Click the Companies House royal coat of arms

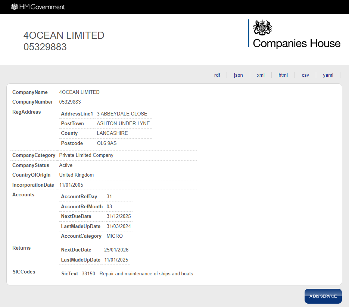click(262, 28)
